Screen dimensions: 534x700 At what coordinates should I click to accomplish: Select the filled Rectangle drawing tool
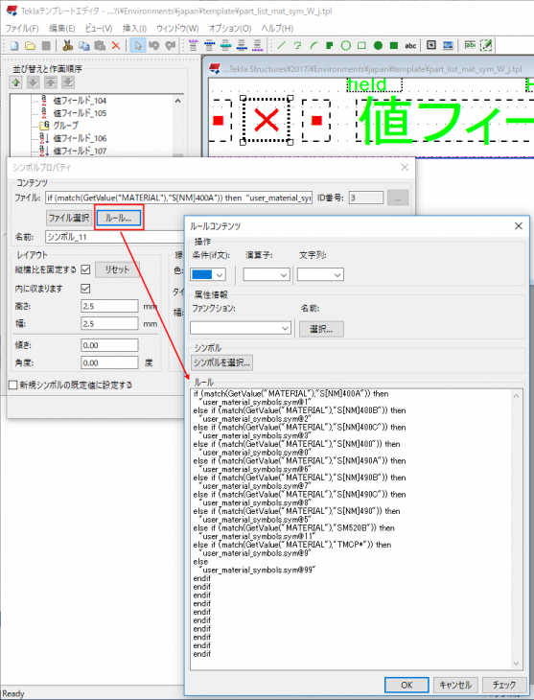click(394, 45)
